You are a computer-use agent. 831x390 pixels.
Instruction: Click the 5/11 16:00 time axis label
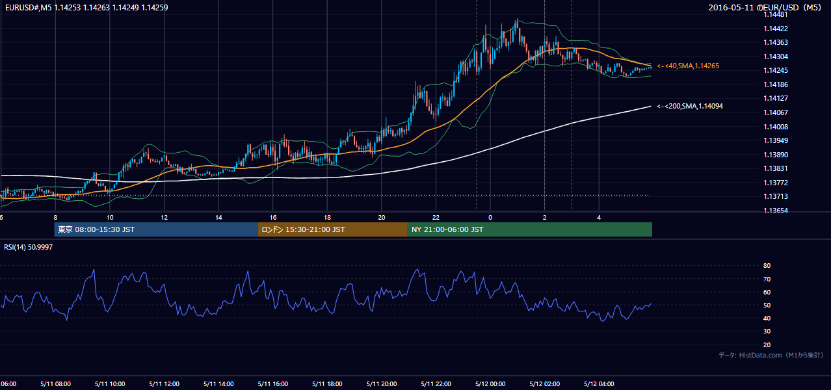click(x=272, y=383)
